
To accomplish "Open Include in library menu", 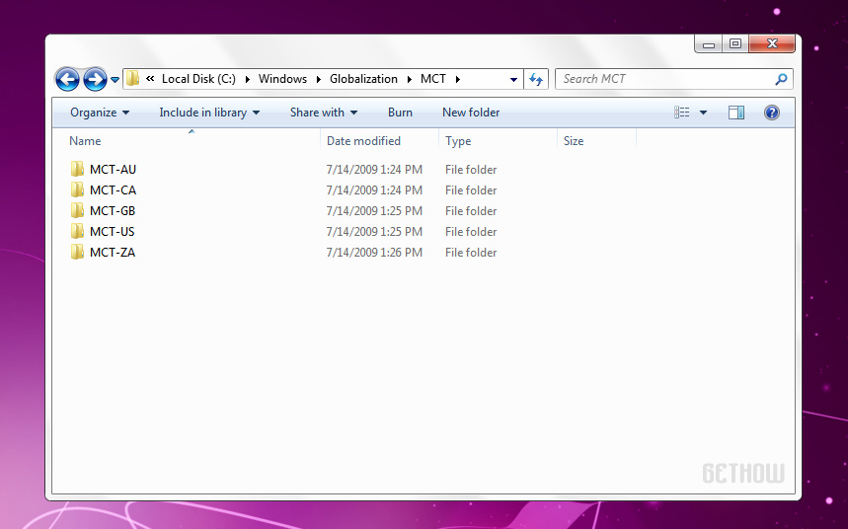I will (x=209, y=113).
